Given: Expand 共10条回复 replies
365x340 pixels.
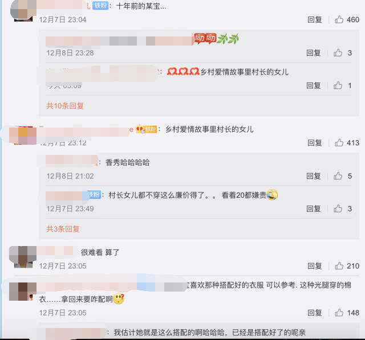Looking at the screenshot, I should click(x=65, y=106).
